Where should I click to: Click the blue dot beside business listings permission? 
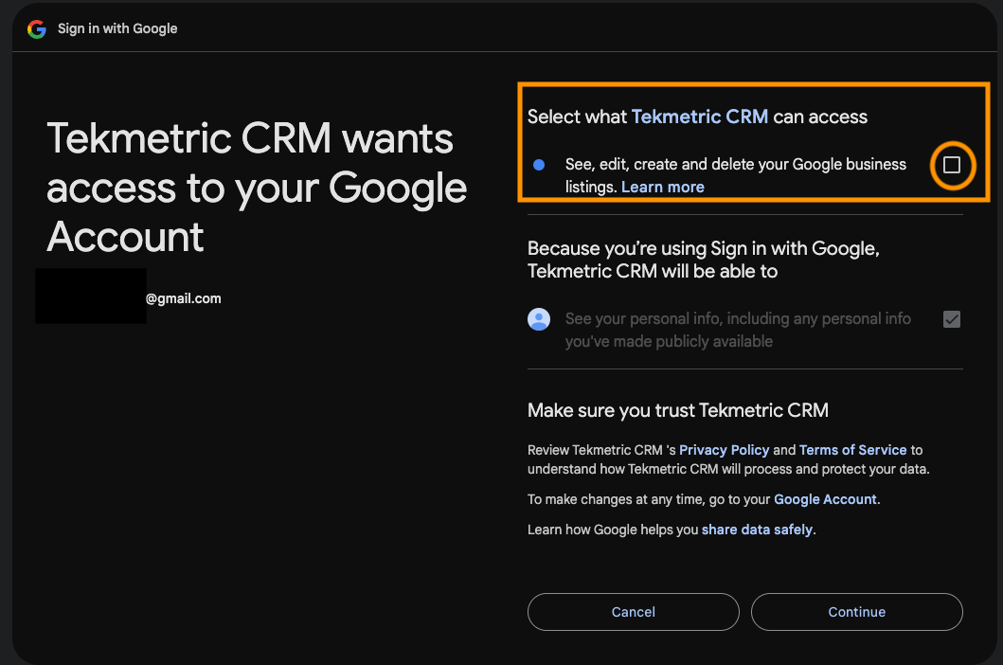[x=539, y=165]
